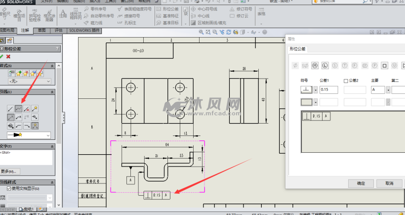Collapse the 文字 section
405x215 pixels.
point(52,146)
